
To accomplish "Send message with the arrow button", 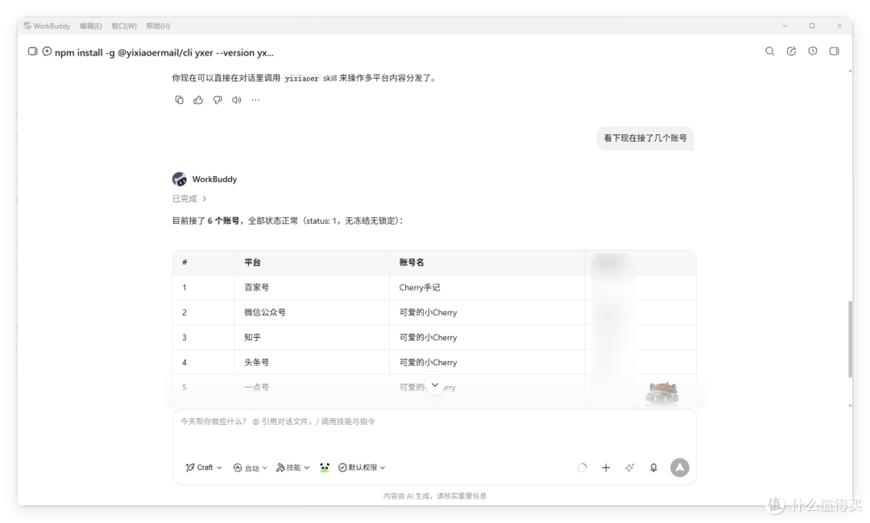I will point(680,467).
